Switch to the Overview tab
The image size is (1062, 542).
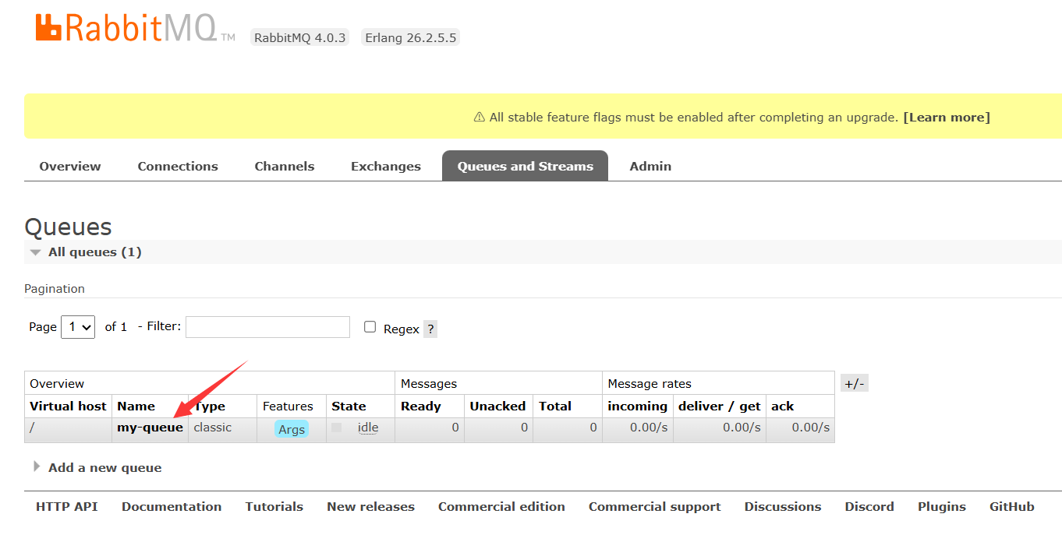click(70, 166)
